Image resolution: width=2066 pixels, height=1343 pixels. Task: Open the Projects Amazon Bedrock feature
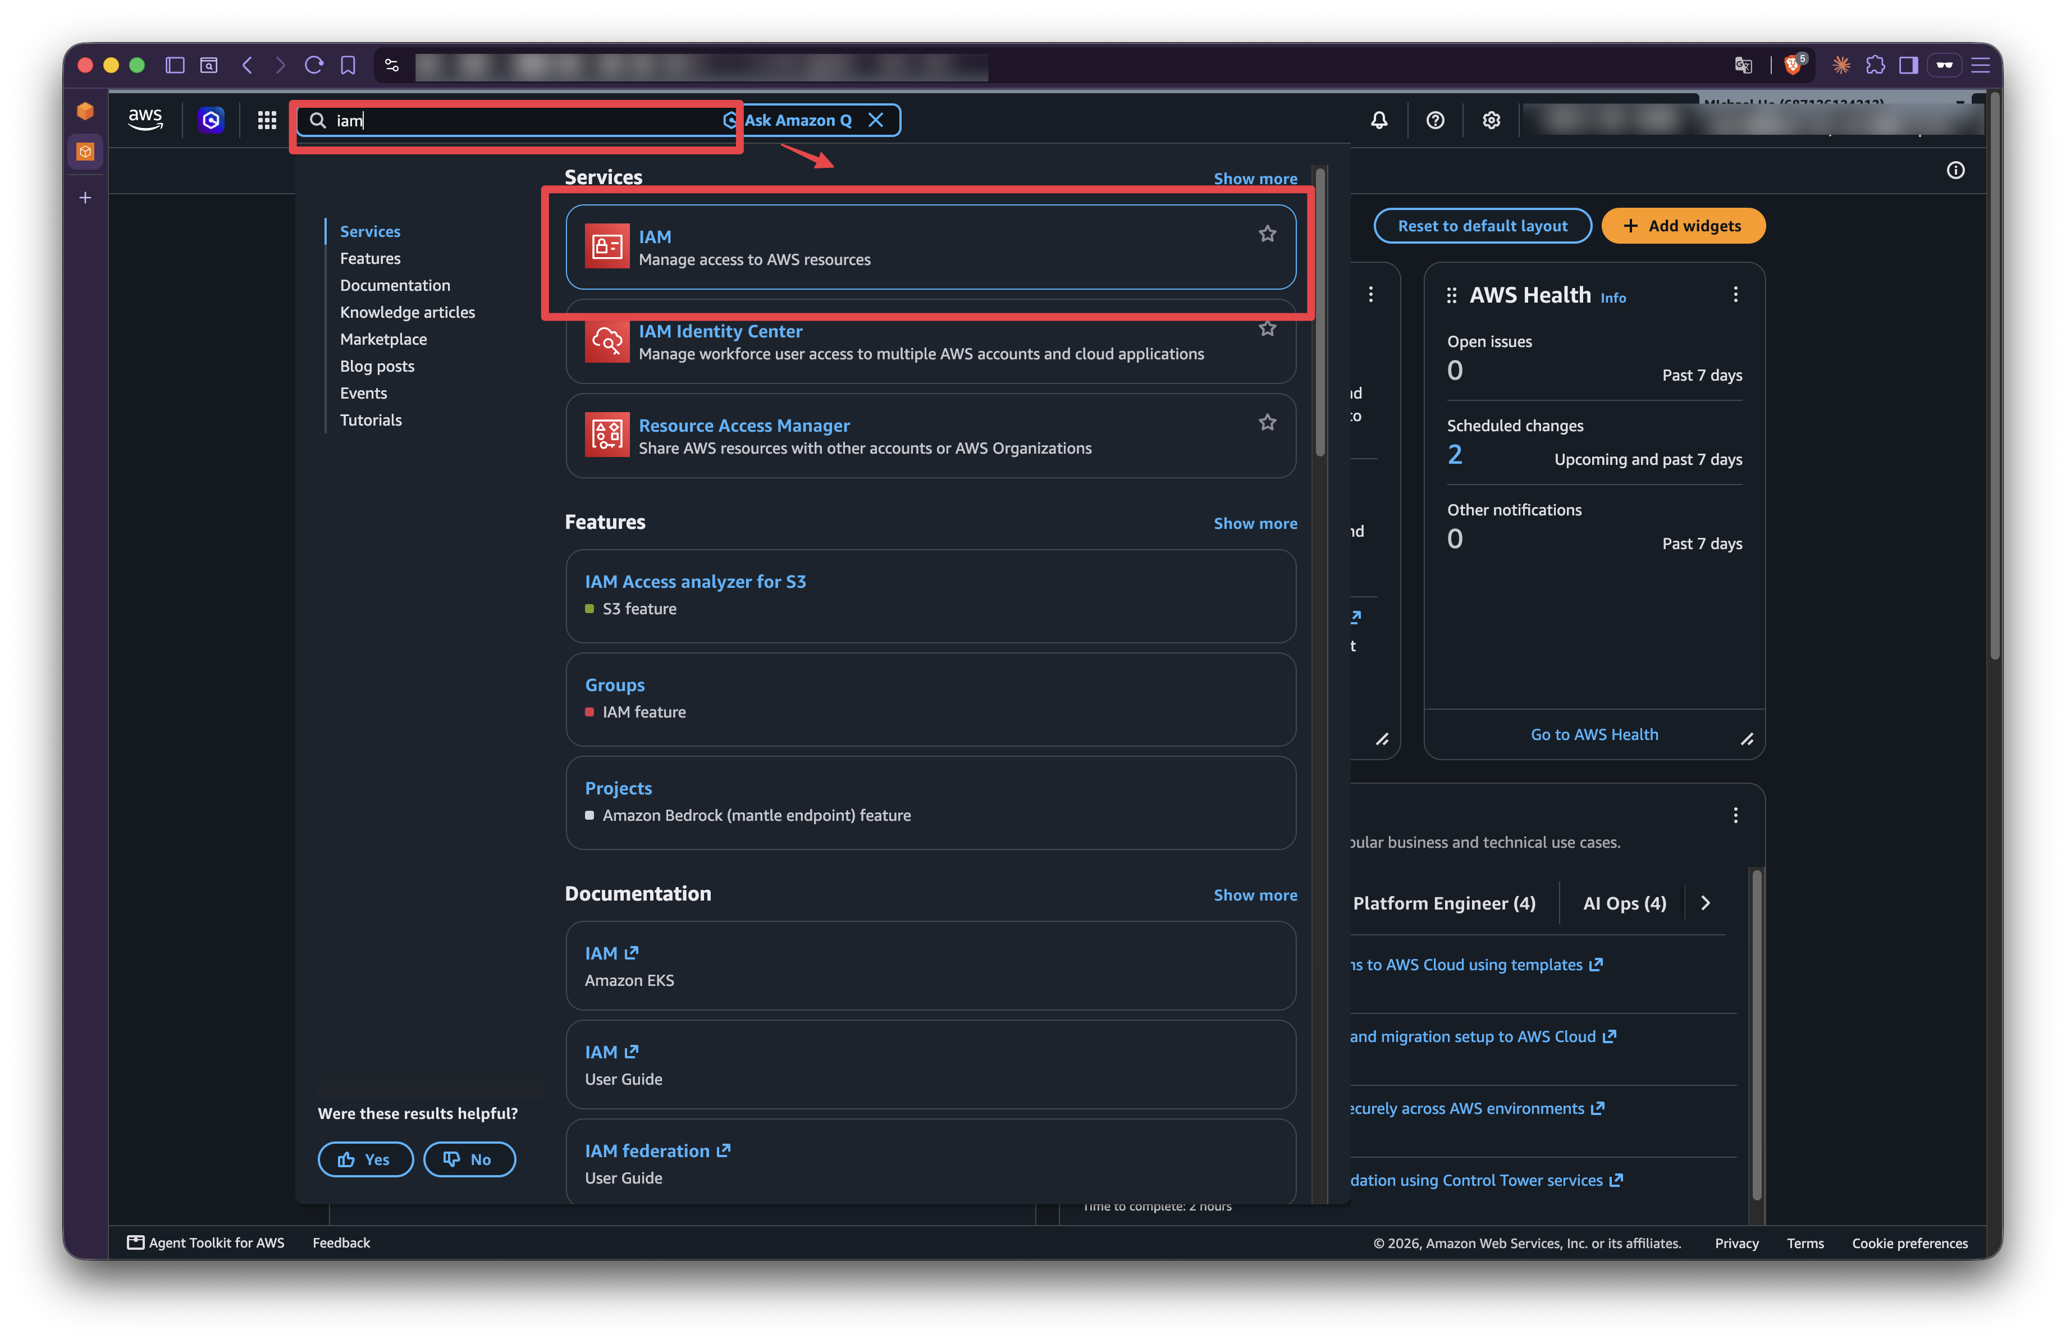pyautogui.click(x=931, y=802)
